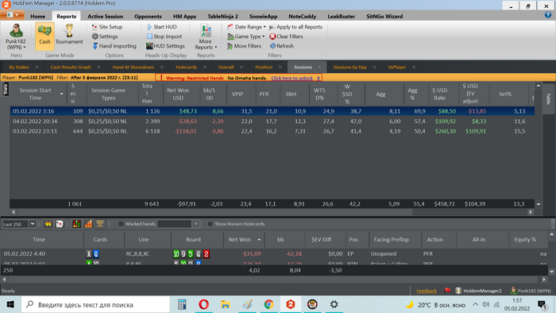Select the 04.02.2022 20:34 session row
The width and height of the screenshot is (556, 313).
pyautogui.click(x=272, y=122)
